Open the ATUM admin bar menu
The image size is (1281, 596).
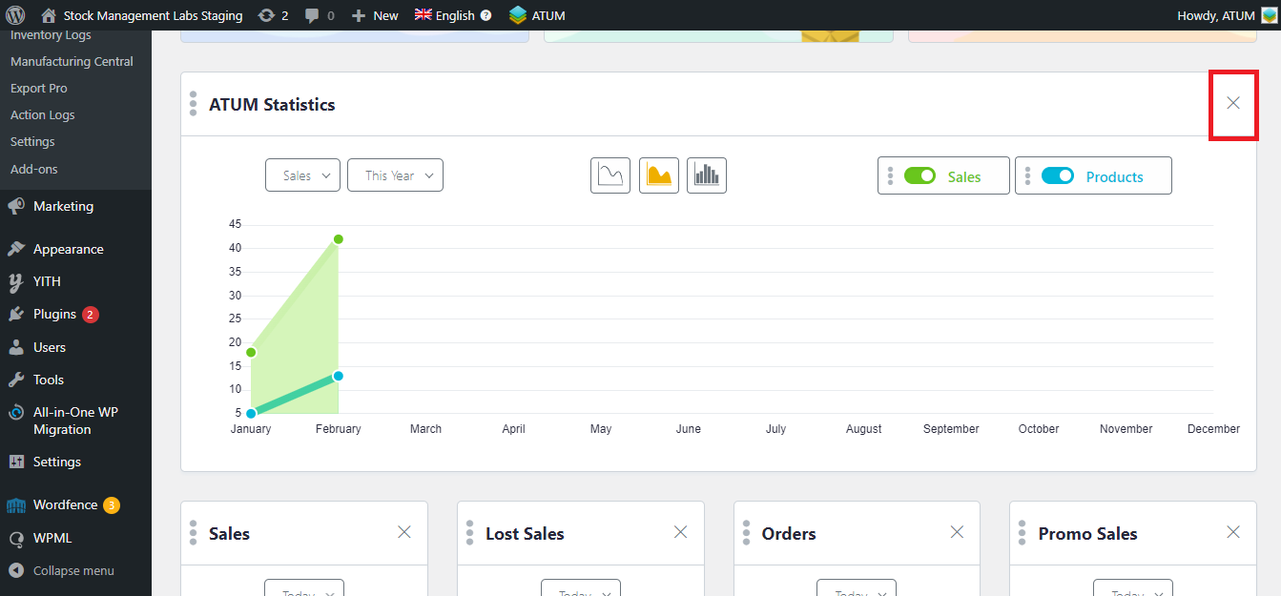click(x=537, y=15)
